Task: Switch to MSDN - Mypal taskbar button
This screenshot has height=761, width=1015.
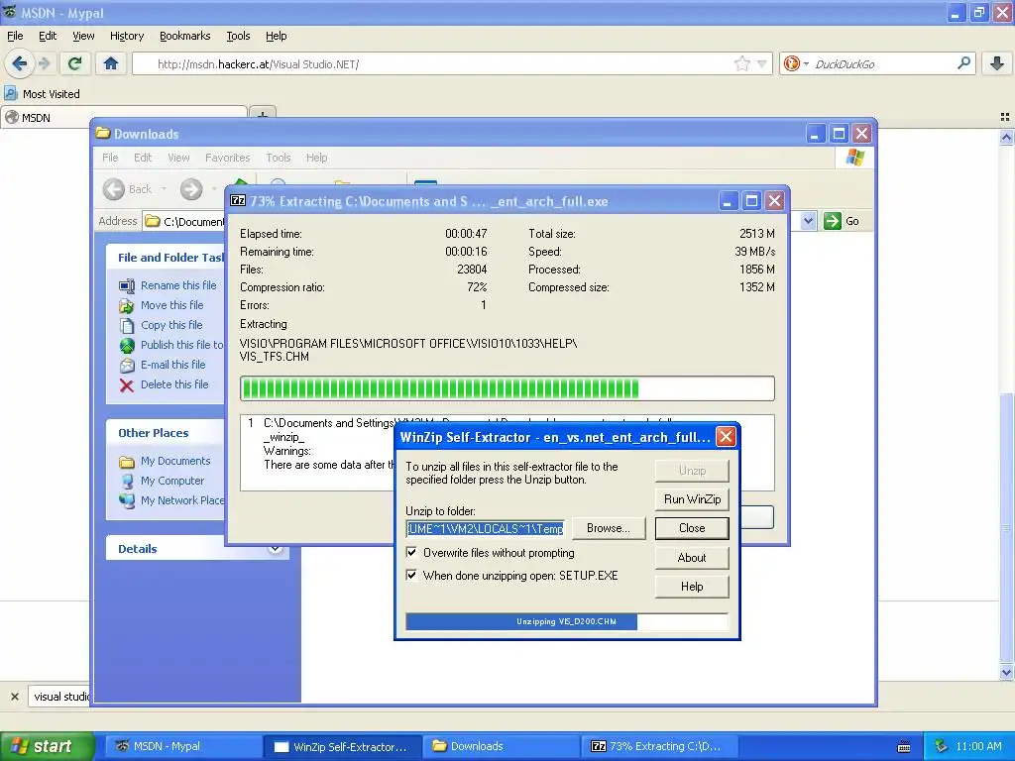Action: [183, 746]
